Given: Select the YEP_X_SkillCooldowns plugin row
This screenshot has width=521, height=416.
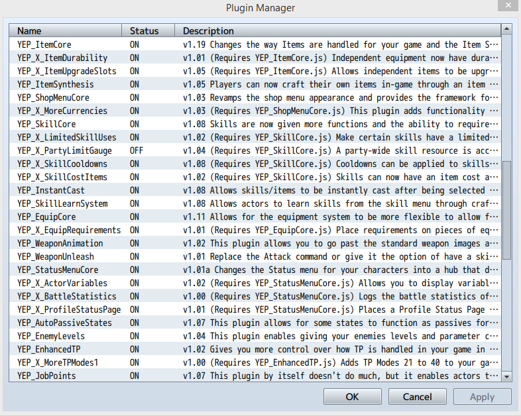Looking at the screenshot, I should 255,164.
